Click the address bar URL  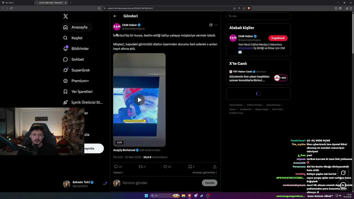coord(130,8)
